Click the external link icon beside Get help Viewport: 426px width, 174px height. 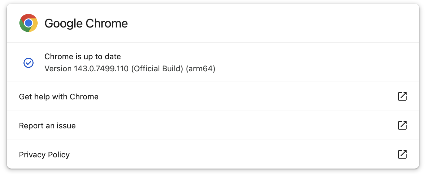tap(402, 96)
